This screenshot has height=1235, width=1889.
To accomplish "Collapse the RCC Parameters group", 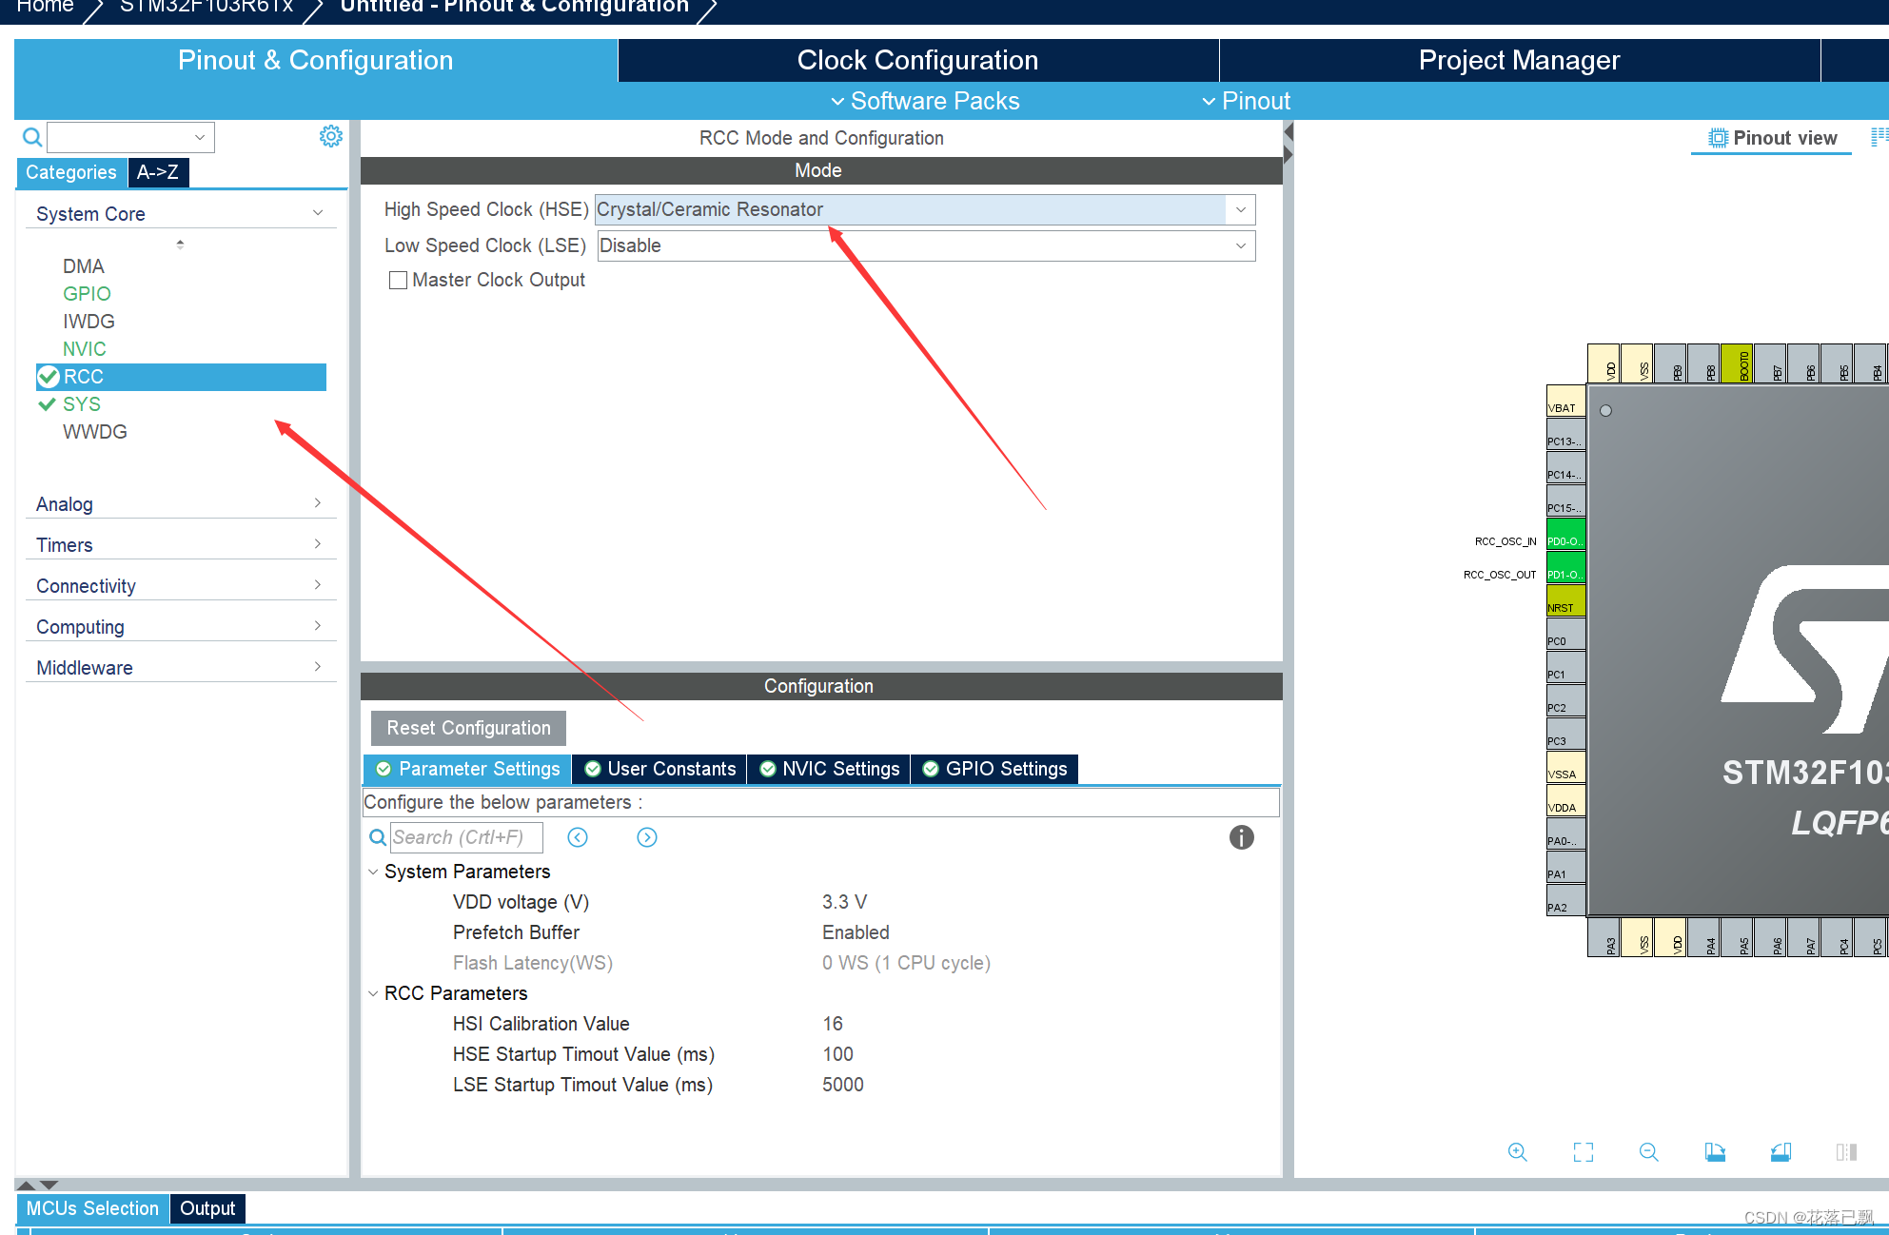I will click(373, 993).
